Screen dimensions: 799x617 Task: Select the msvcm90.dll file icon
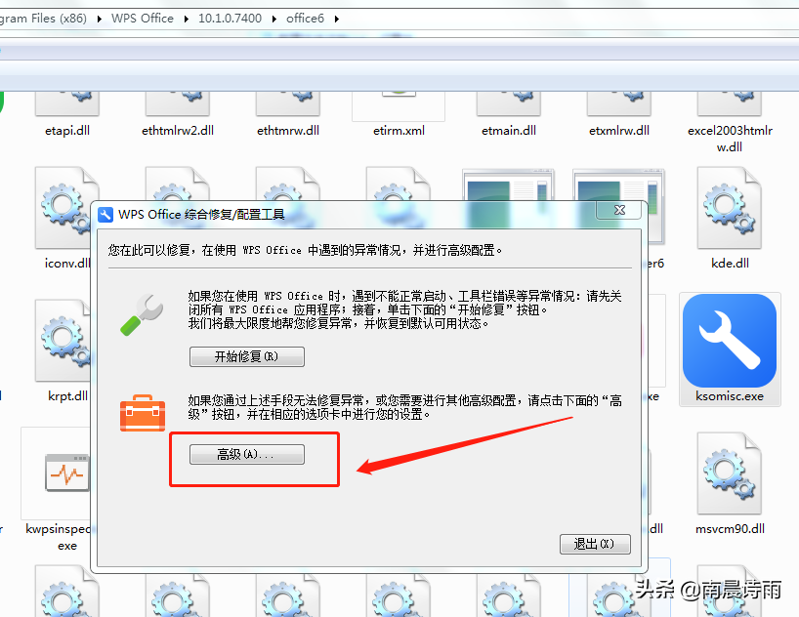point(730,473)
